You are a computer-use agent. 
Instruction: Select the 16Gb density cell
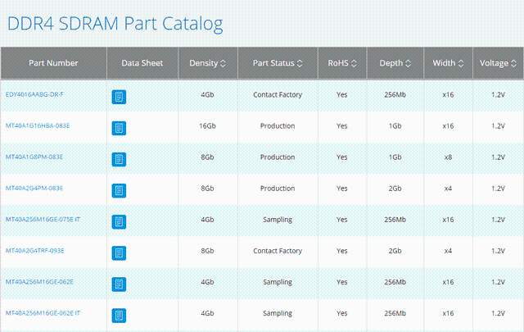tap(207, 126)
